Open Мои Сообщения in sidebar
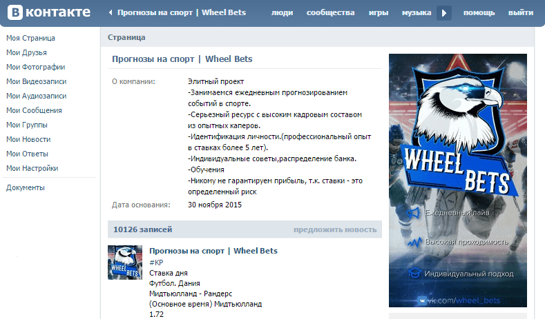This screenshot has height=319, width=545. (34, 111)
